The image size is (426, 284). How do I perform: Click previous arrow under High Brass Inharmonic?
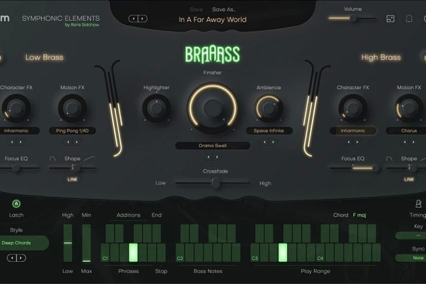click(x=349, y=142)
